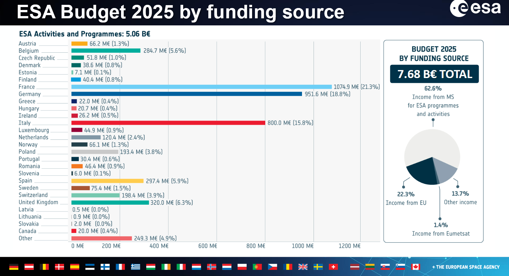509x276 pixels.
Task: Click the Poland flag icon
Action: tap(242, 267)
